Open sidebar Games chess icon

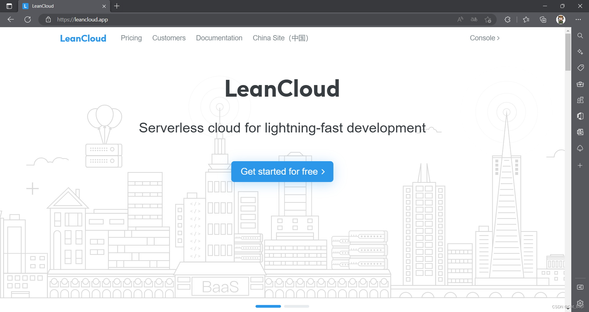pyautogui.click(x=580, y=100)
